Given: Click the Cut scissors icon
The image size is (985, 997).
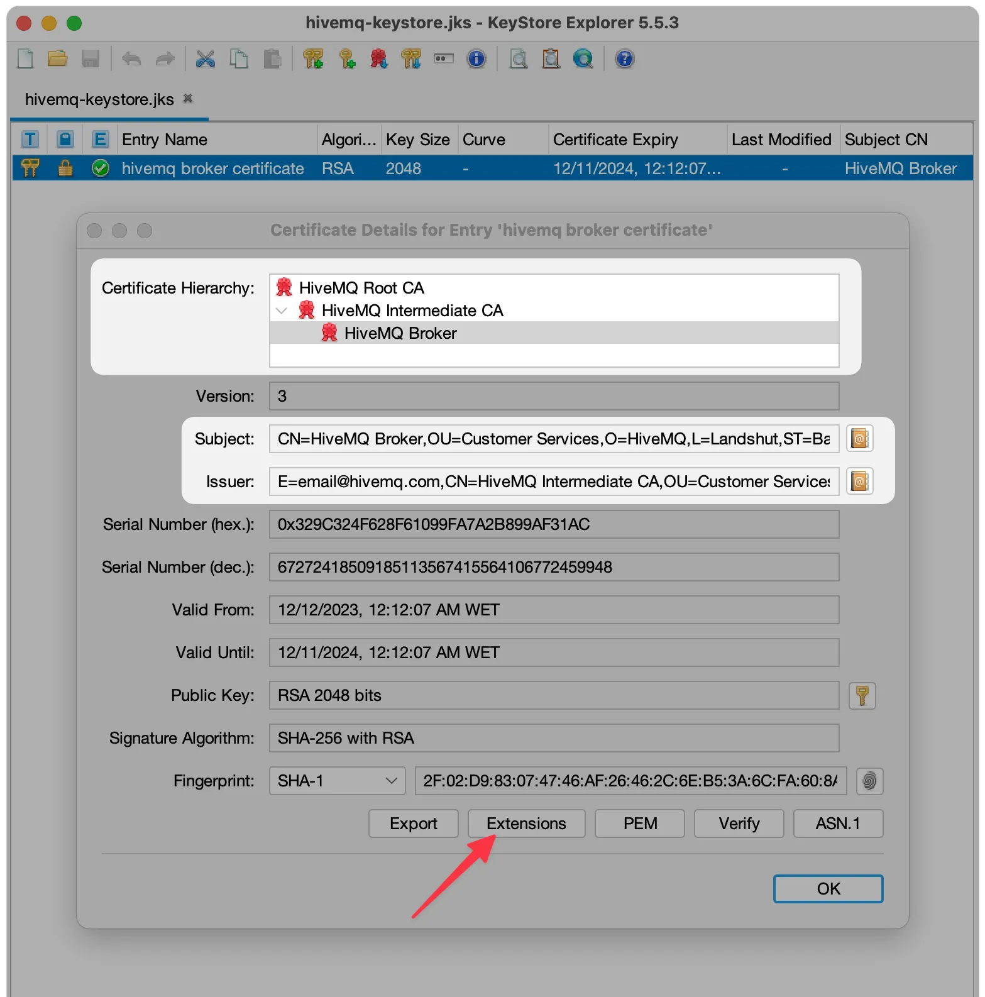Looking at the screenshot, I should coord(206,59).
